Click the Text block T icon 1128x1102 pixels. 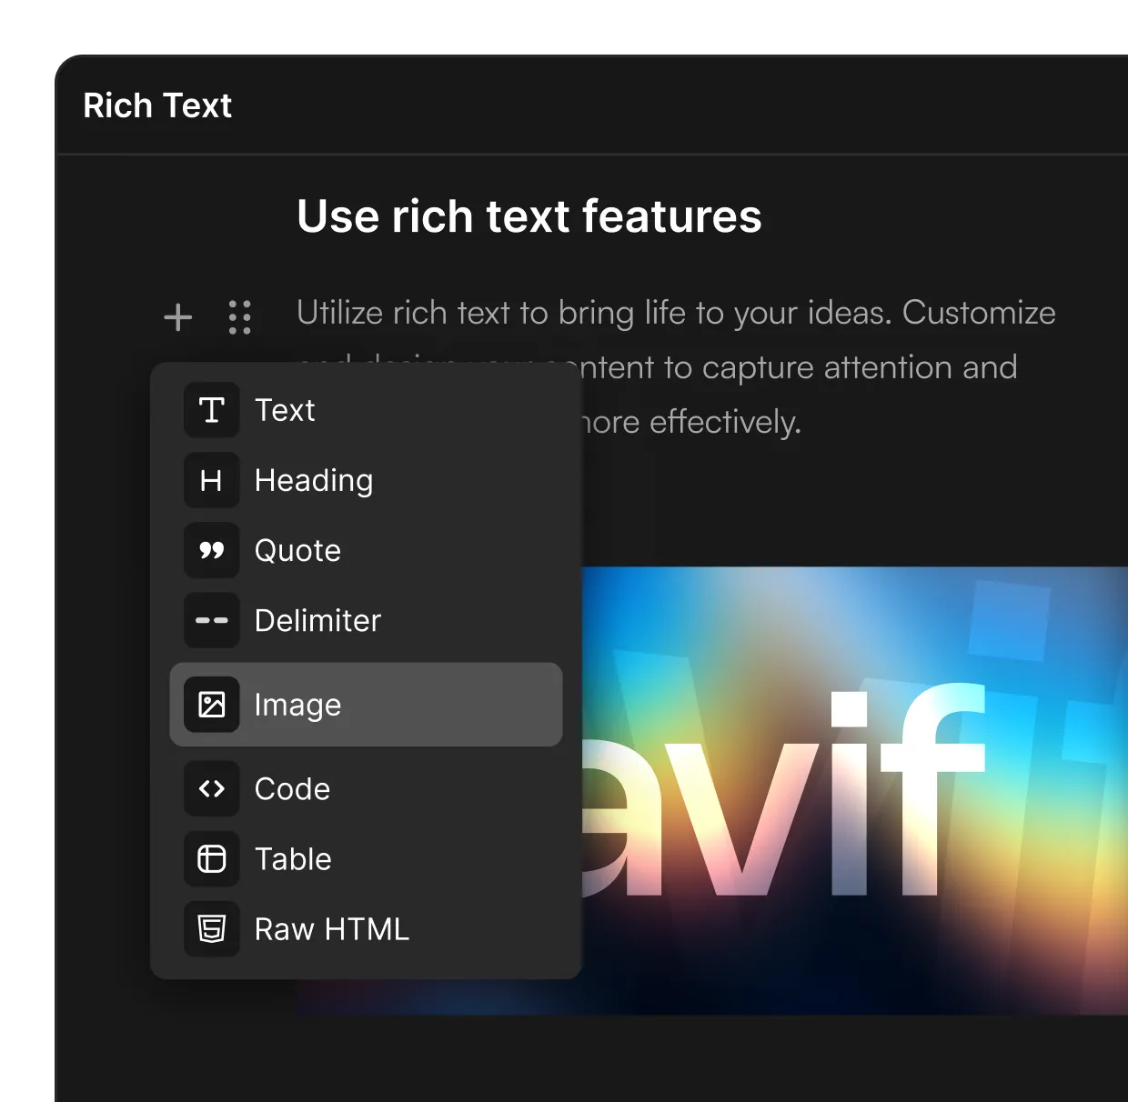coord(212,410)
